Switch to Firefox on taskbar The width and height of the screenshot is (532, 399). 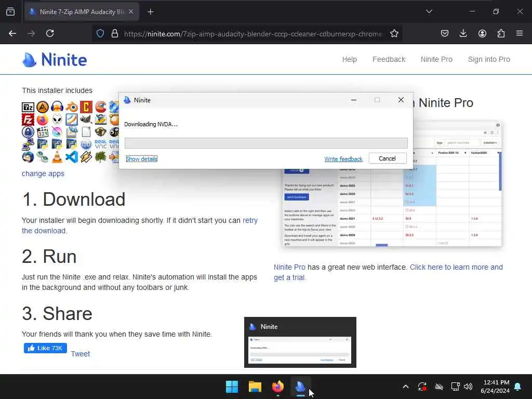(277, 387)
